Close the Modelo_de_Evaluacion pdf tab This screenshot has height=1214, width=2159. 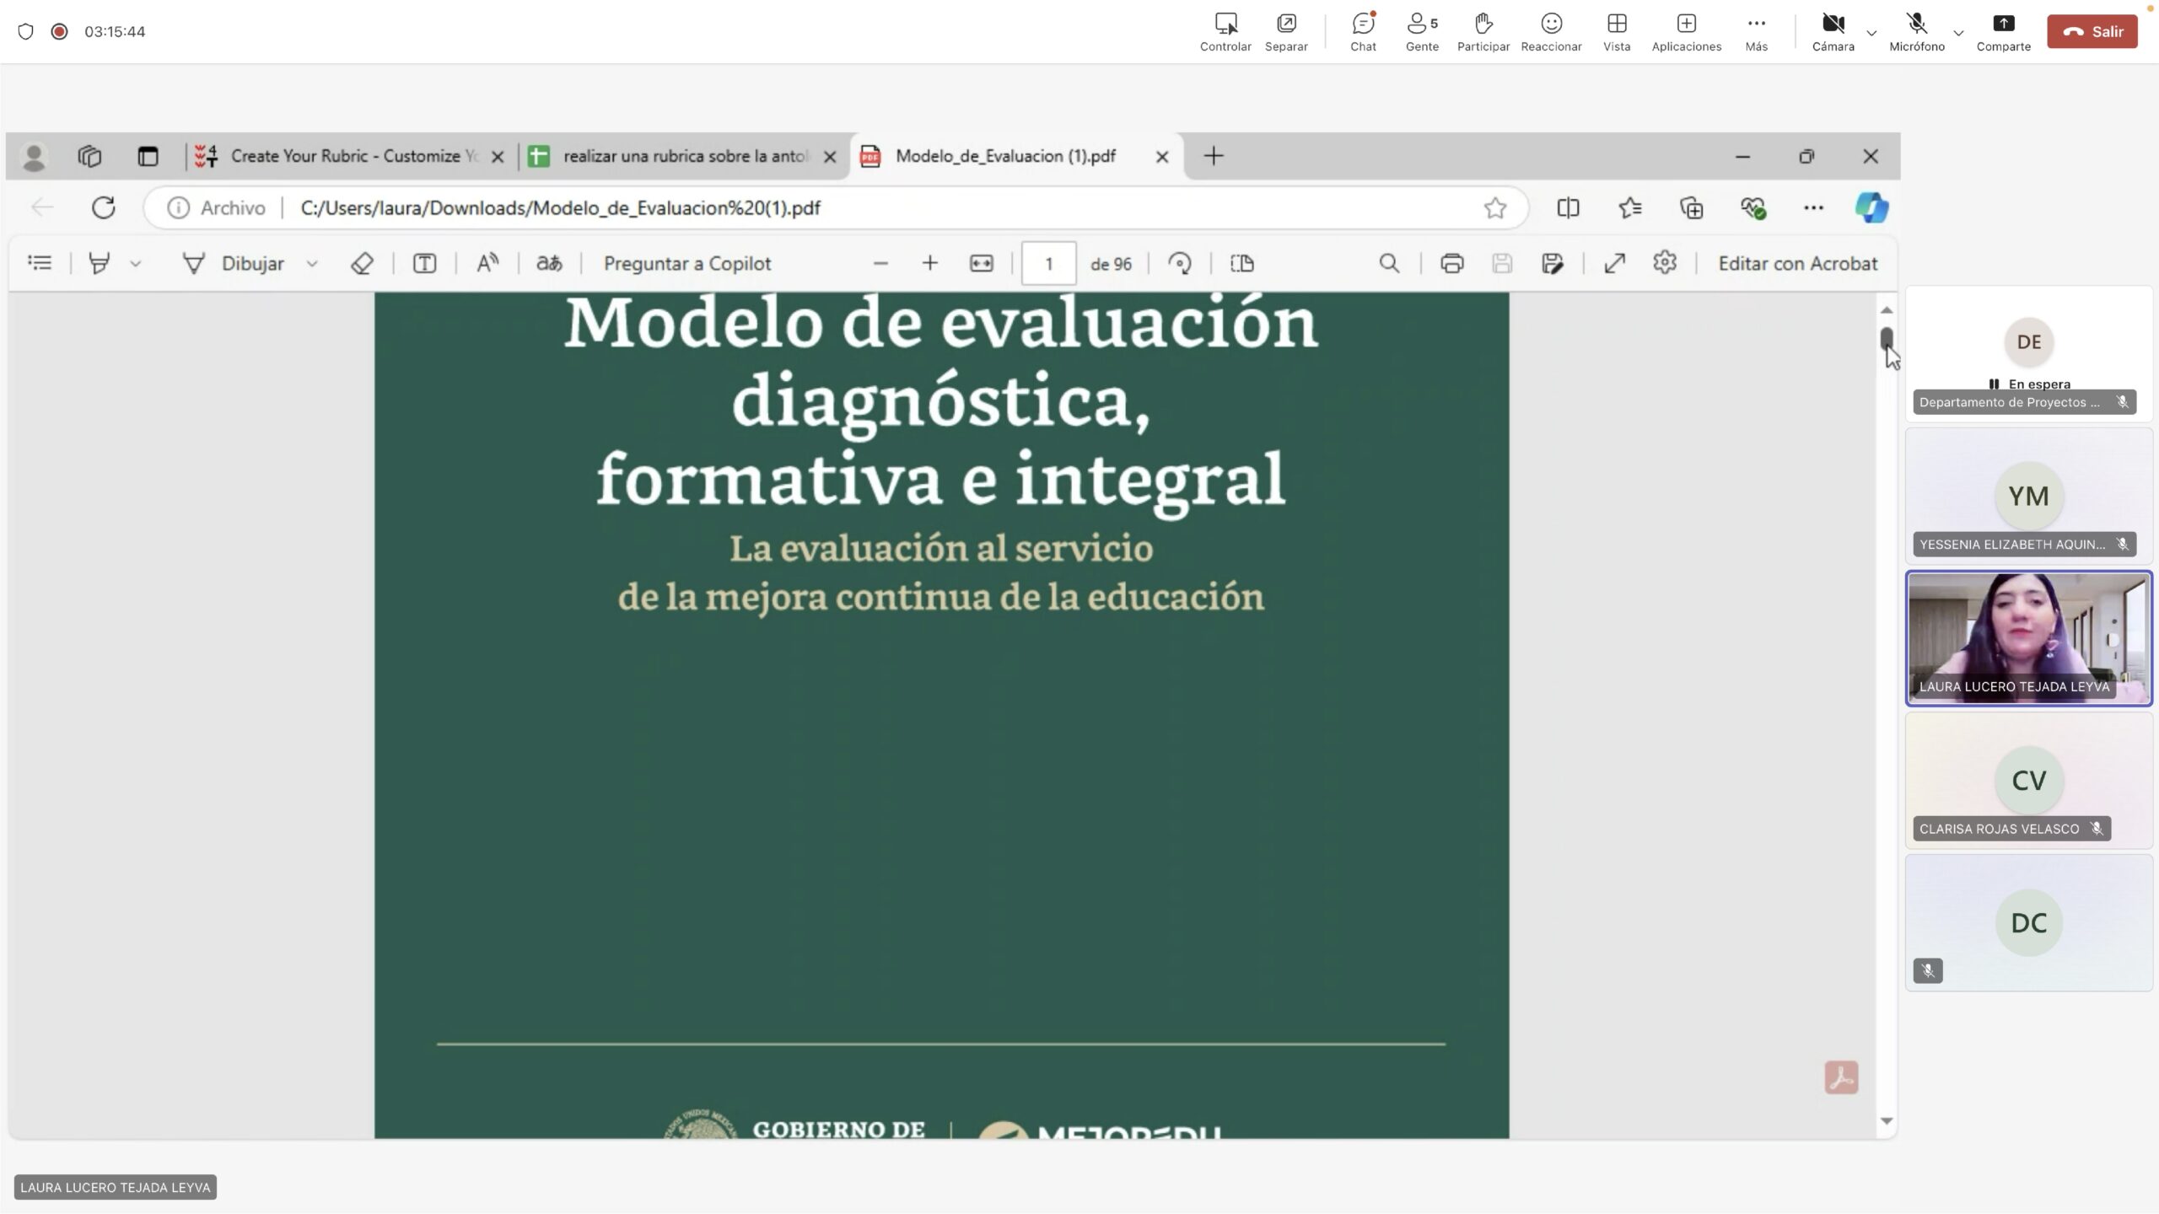pos(1162,157)
